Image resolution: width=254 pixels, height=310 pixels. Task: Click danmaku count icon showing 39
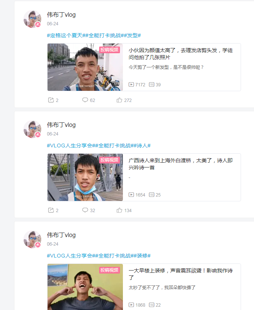pyautogui.click(x=152, y=84)
